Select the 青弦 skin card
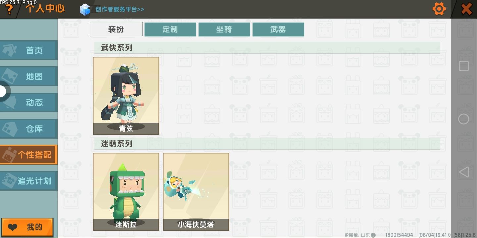The image size is (477, 238). click(126, 96)
